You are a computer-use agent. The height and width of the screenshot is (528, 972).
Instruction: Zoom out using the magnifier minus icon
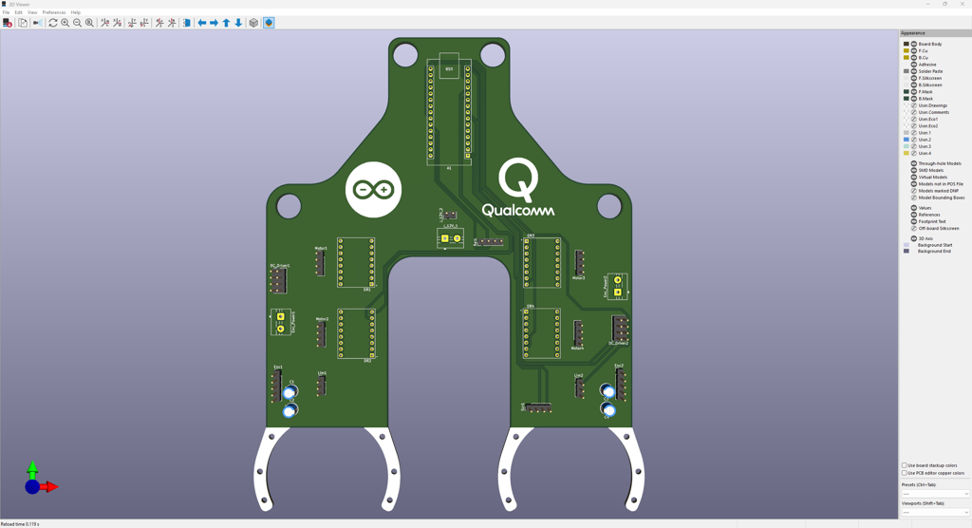[78, 23]
